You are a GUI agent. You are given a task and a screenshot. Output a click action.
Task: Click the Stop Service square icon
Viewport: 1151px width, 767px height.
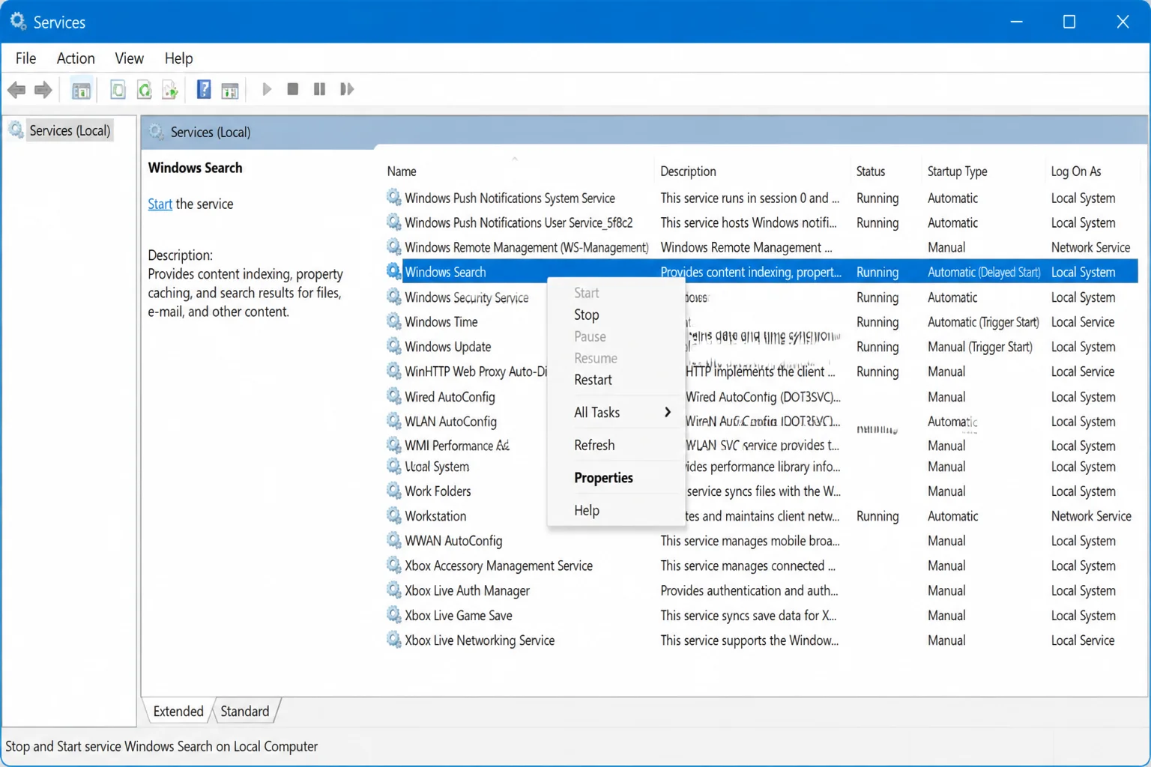tap(293, 89)
